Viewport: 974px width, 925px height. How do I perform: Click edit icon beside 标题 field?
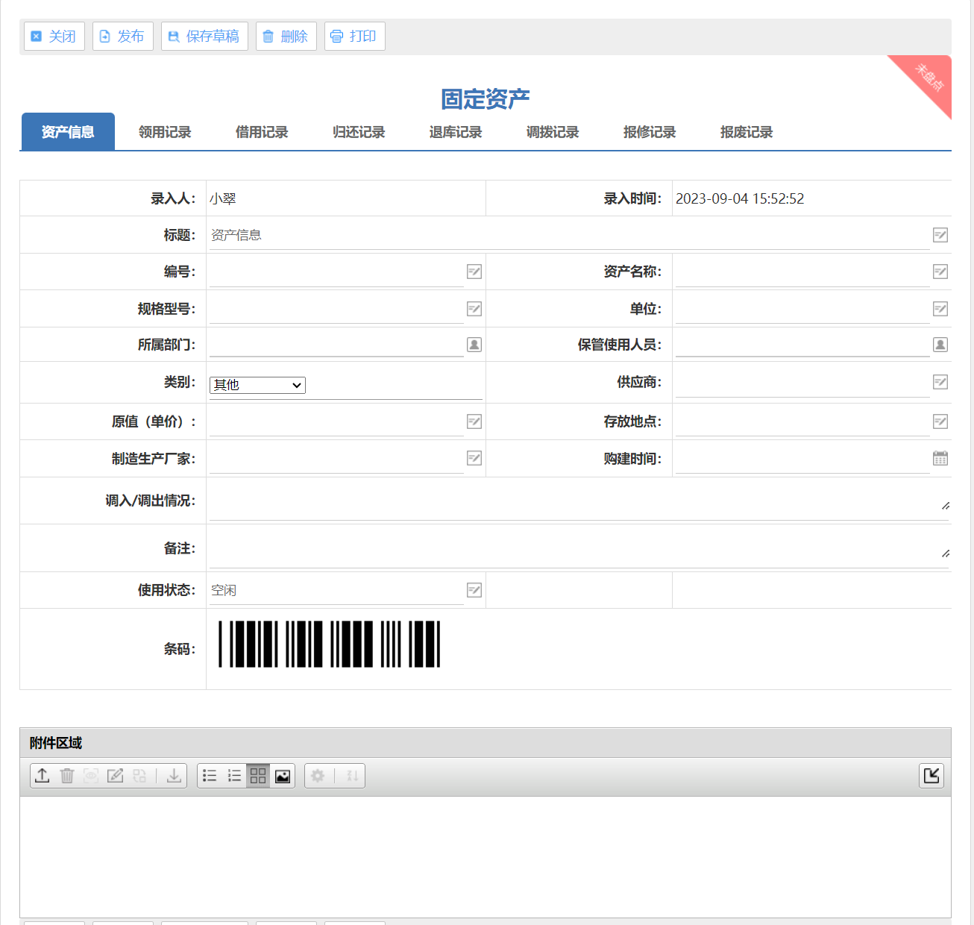pyautogui.click(x=940, y=235)
